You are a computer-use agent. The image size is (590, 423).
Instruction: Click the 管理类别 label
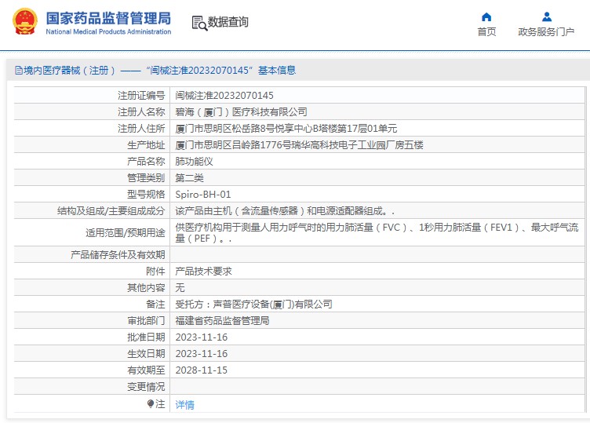(x=146, y=178)
